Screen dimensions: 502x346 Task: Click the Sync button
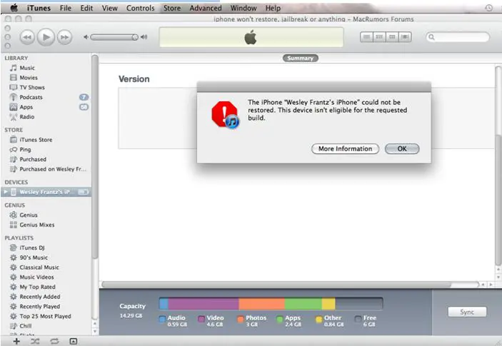pos(467,312)
